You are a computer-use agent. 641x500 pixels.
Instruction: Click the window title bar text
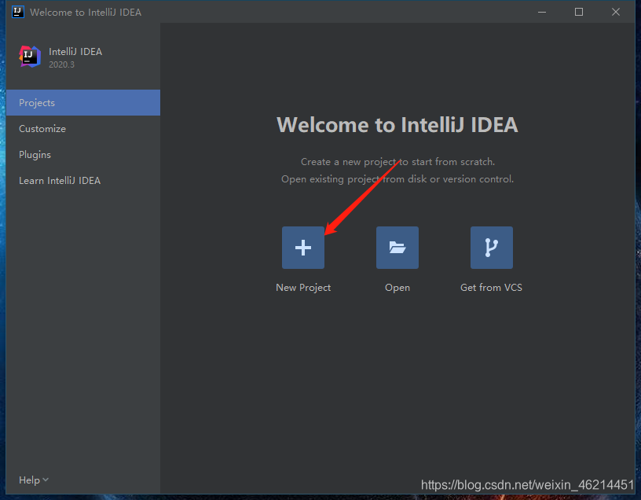coord(86,13)
